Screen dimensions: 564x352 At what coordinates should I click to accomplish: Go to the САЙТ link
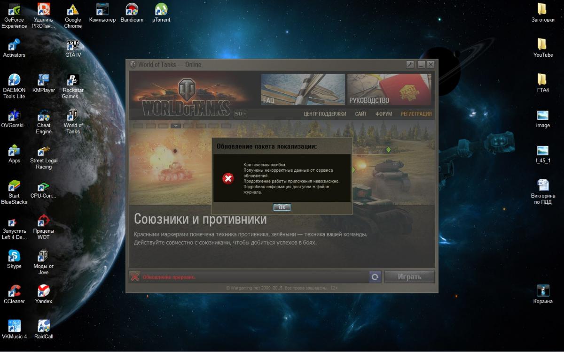pyautogui.click(x=361, y=114)
